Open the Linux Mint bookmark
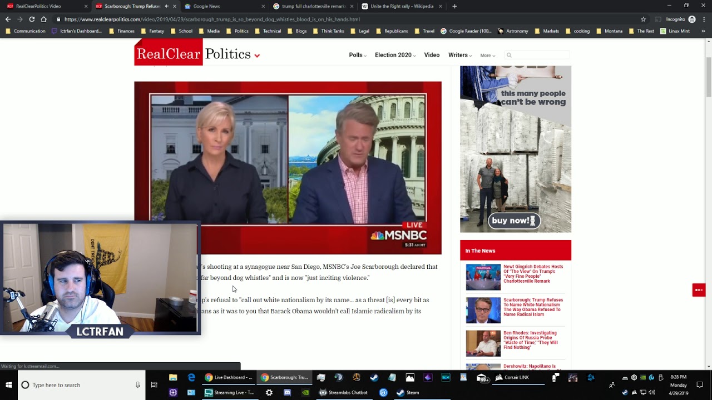The image size is (712, 400). pyautogui.click(x=675, y=31)
